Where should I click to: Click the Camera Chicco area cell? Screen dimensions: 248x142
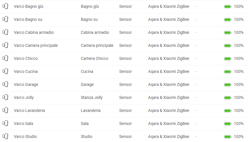[x=94, y=58]
